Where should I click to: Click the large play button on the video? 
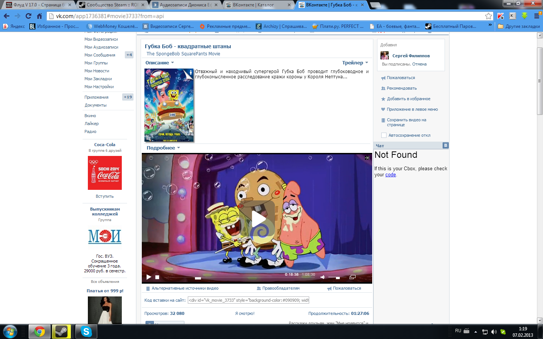pos(257,219)
